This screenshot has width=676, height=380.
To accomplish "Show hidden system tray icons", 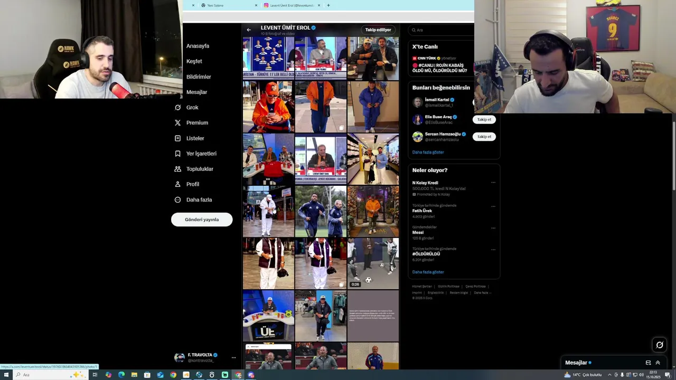I will coord(609,375).
